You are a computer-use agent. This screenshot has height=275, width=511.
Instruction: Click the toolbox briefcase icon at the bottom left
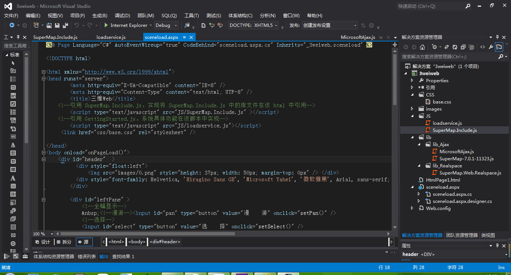coord(25,256)
